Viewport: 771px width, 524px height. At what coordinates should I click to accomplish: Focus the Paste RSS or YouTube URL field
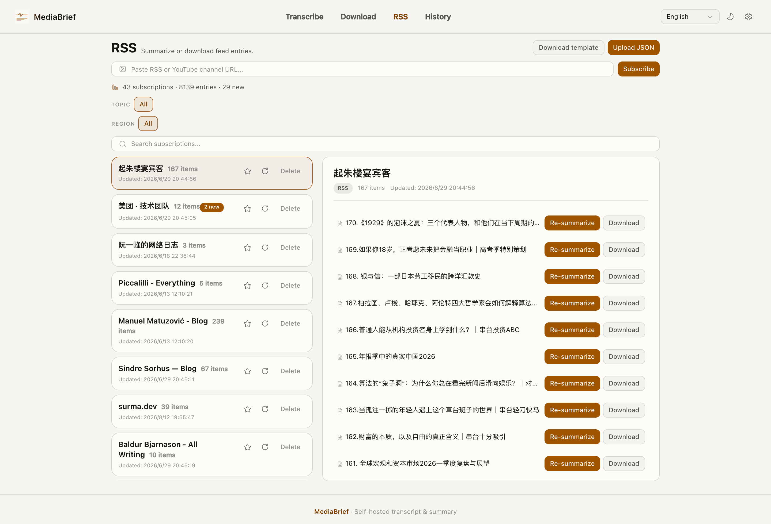[x=362, y=69]
